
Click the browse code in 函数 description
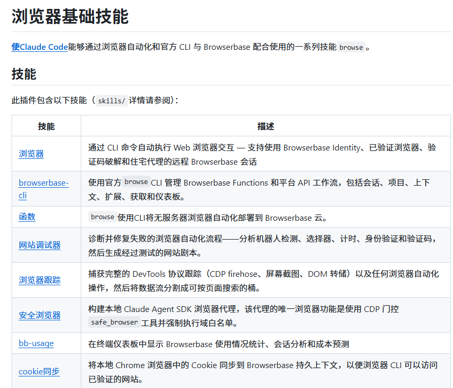tap(102, 217)
